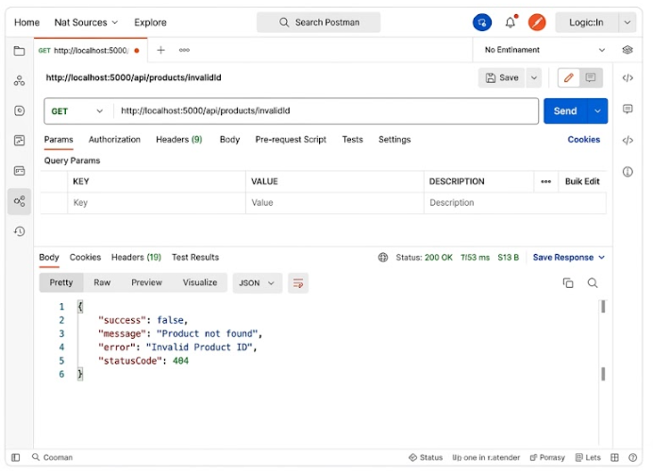Switch to the Authorization tab

[x=114, y=140]
